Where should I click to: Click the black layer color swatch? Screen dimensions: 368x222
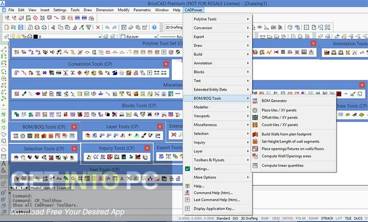(35, 37)
